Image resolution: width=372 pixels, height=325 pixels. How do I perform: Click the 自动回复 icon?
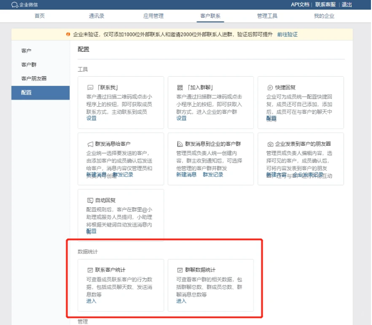(x=90, y=201)
